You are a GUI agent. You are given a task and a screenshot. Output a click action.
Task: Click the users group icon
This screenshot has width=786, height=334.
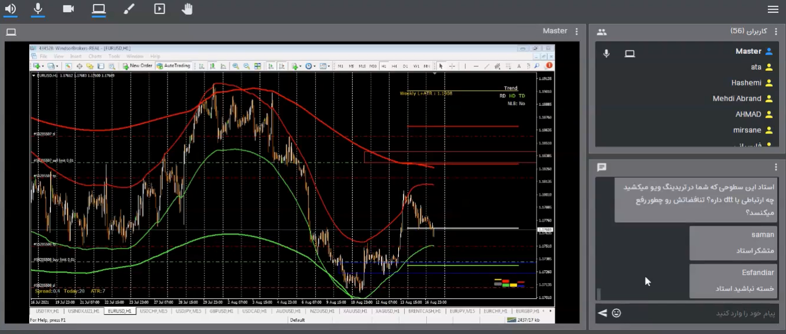coord(602,32)
